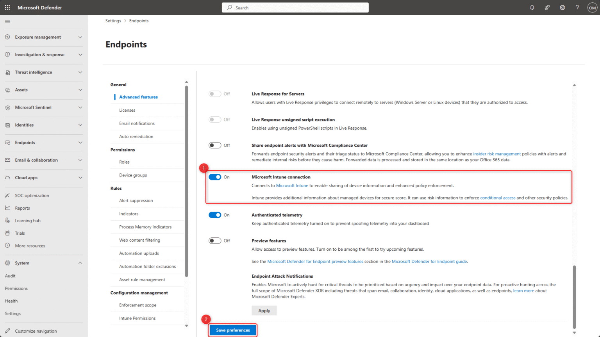Image resolution: width=600 pixels, height=337 pixels.
Task: Toggle Authenticated telemetry switch
Action: click(215, 215)
